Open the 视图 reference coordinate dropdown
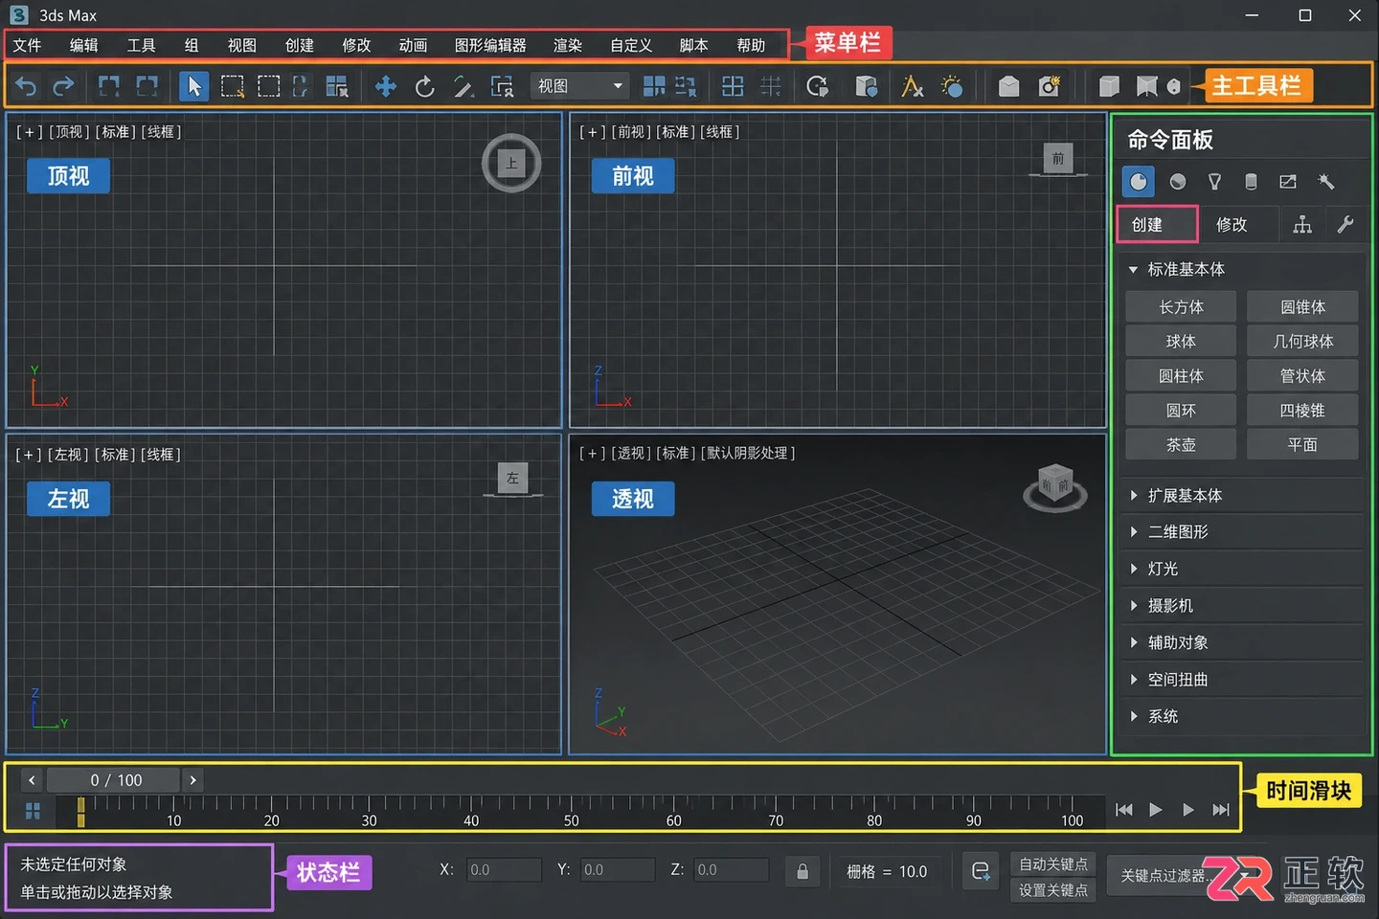This screenshot has height=919, width=1379. click(580, 86)
